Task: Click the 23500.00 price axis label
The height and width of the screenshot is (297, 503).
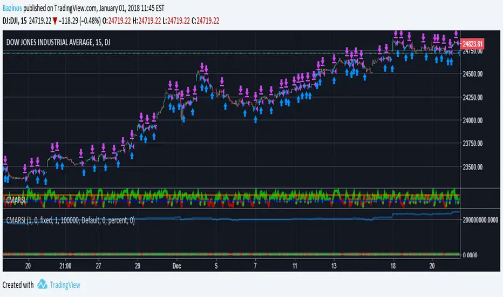Action: click(473, 167)
